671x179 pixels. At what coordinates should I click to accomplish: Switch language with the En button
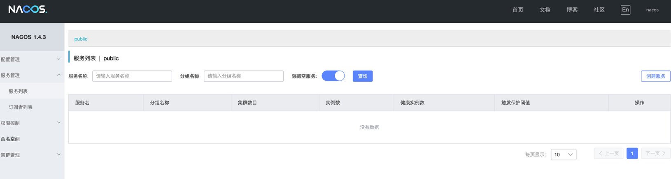(x=625, y=10)
